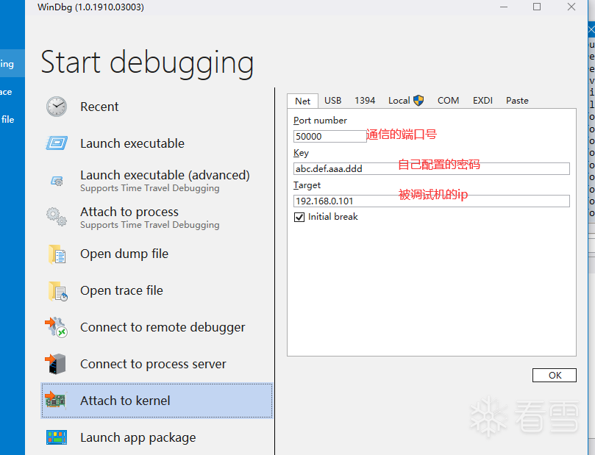Switch to the COM tab
The height and width of the screenshot is (455, 595).
point(448,101)
